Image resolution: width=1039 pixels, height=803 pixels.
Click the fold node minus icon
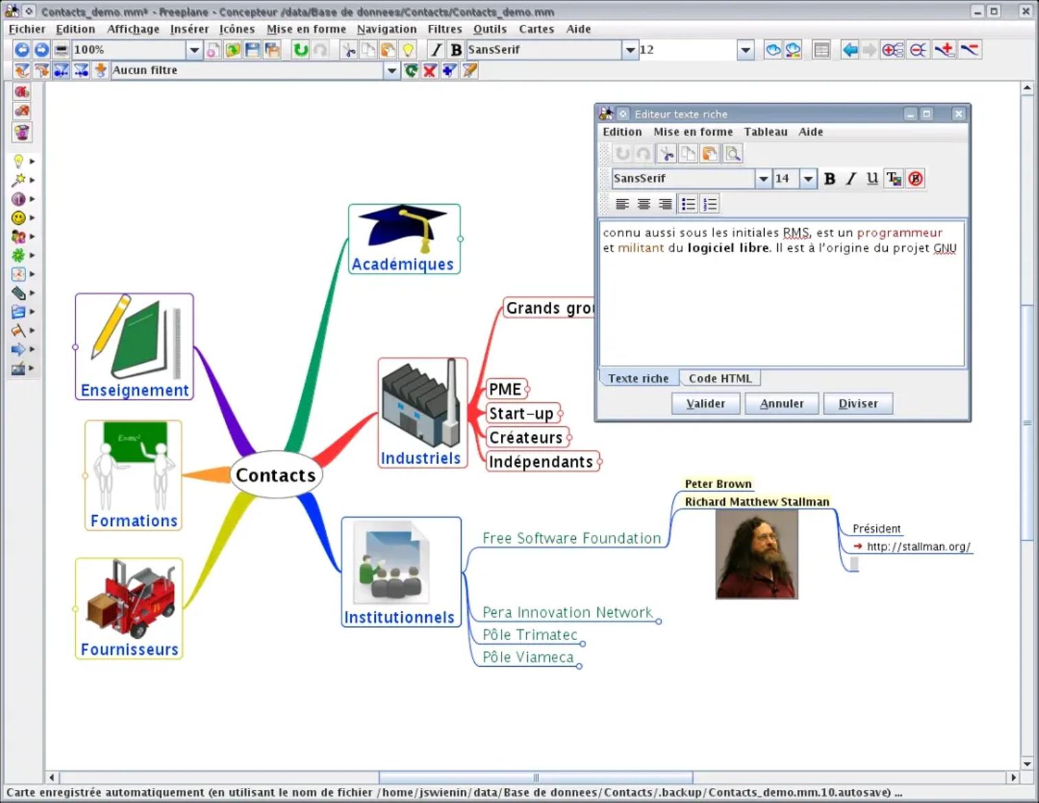tap(917, 49)
